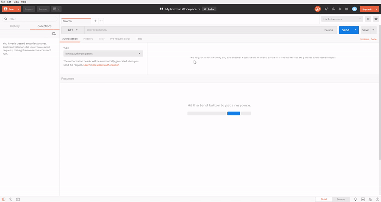This screenshot has height=202, width=381.
Task: Open the No Environment dropdown
Action: [342, 19]
